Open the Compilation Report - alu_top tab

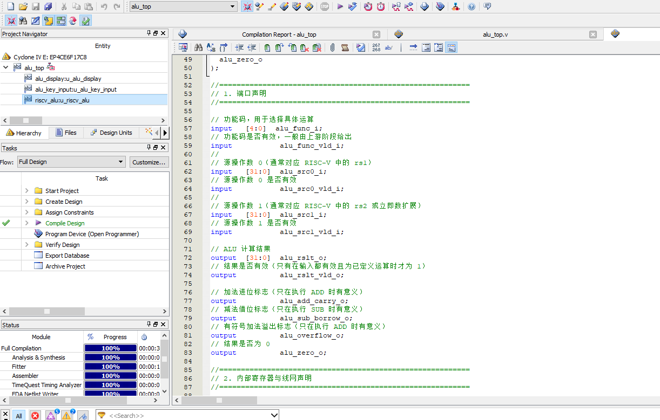[x=279, y=35]
